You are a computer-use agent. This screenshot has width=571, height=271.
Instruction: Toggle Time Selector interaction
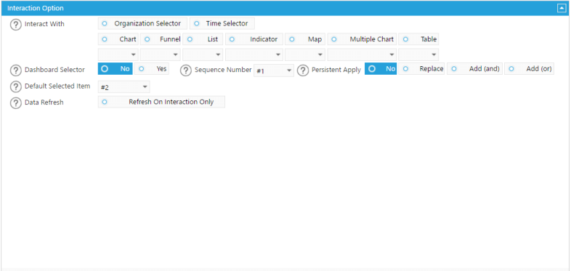click(222, 23)
